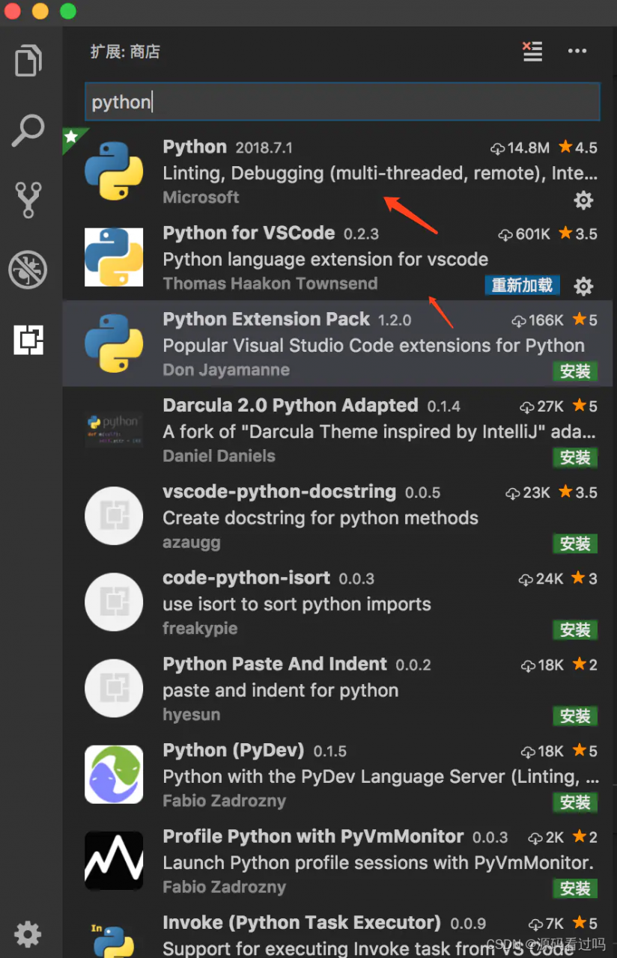Viewport: 617px width, 958px height.
Task: Click the '扩展: 商店' panel heading
Action: [x=125, y=52]
